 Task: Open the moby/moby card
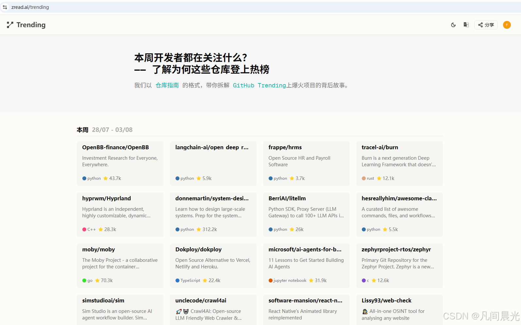(120, 266)
